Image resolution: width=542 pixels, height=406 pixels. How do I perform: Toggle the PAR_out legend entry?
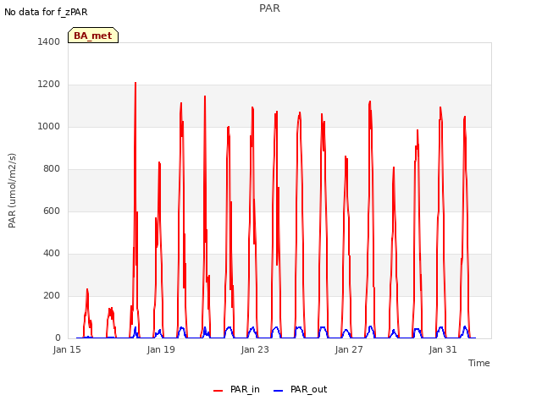[300, 389]
